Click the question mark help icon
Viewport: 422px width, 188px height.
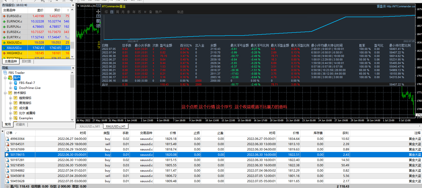click(98, 16)
